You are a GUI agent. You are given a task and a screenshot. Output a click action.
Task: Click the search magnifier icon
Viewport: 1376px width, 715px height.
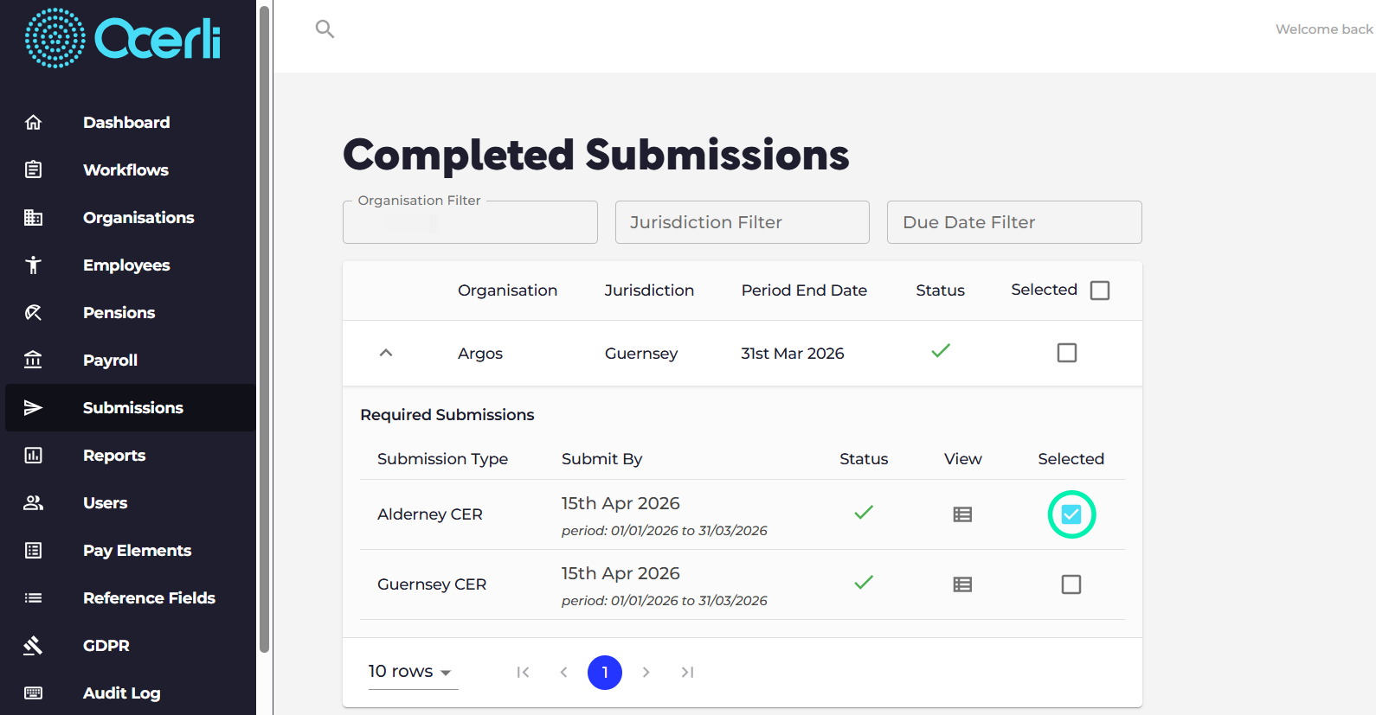pos(325,29)
